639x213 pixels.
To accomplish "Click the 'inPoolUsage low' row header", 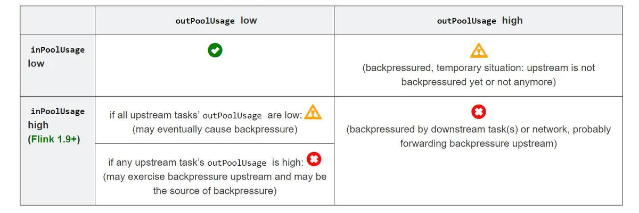I will [56, 56].
